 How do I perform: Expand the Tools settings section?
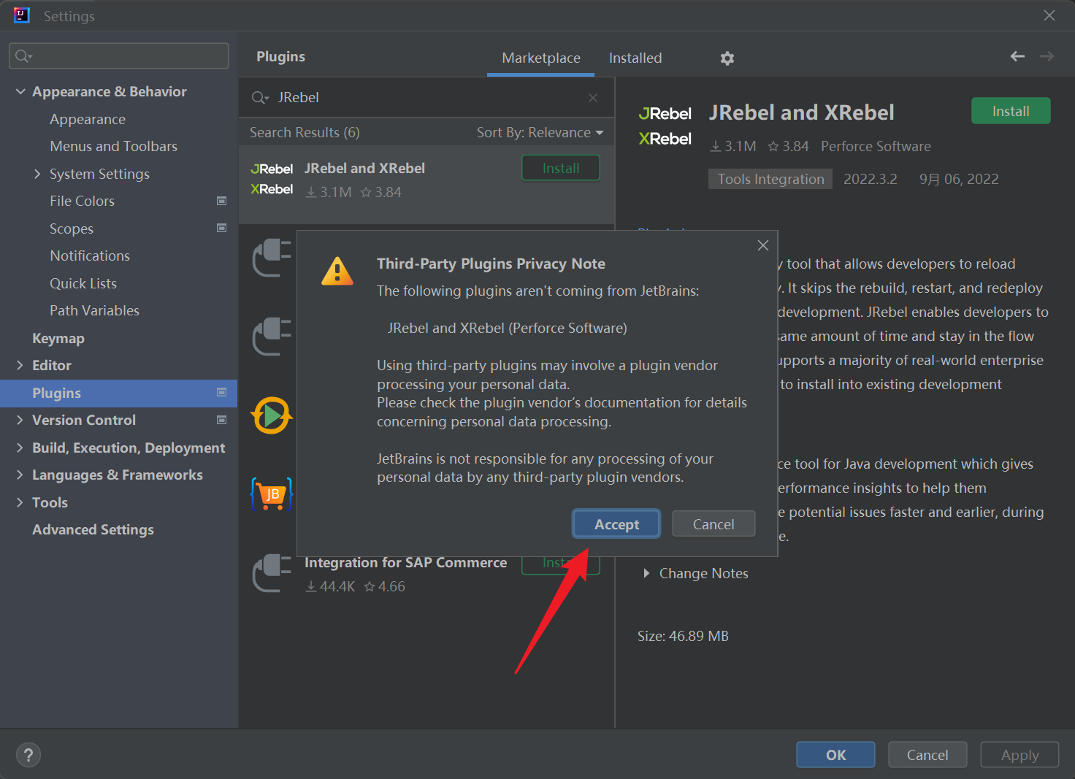(20, 502)
